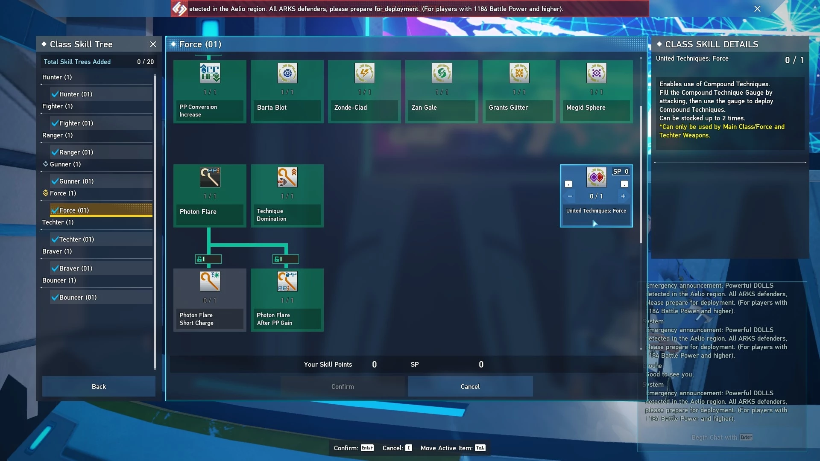
Task: Select the Zan Gale skill icon
Action: pos(442,73)
